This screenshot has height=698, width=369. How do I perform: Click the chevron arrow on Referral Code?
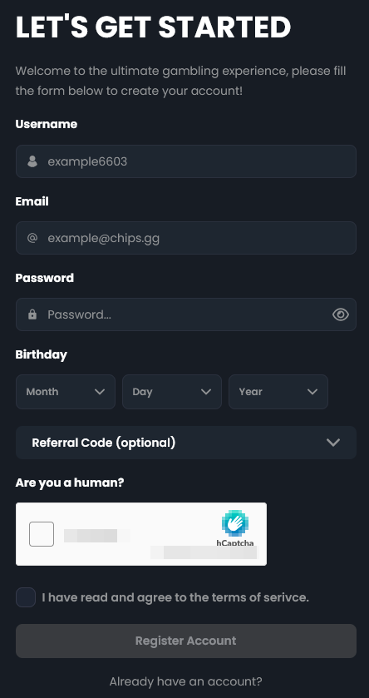click(333, 443)
